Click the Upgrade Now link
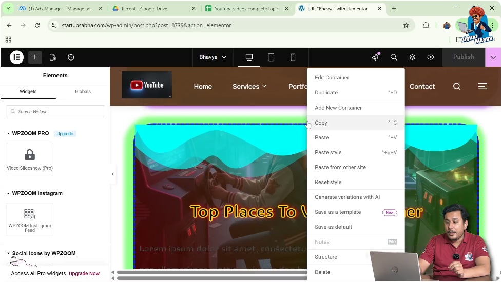The height and width of the screenshot is (282, 502). pos(84,273)
